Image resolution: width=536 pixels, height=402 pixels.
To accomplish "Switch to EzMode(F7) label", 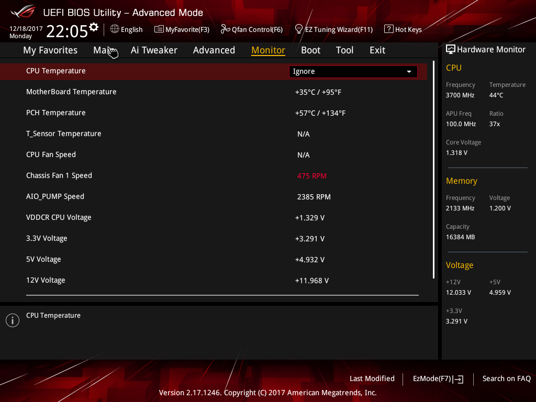I will 432,379.
